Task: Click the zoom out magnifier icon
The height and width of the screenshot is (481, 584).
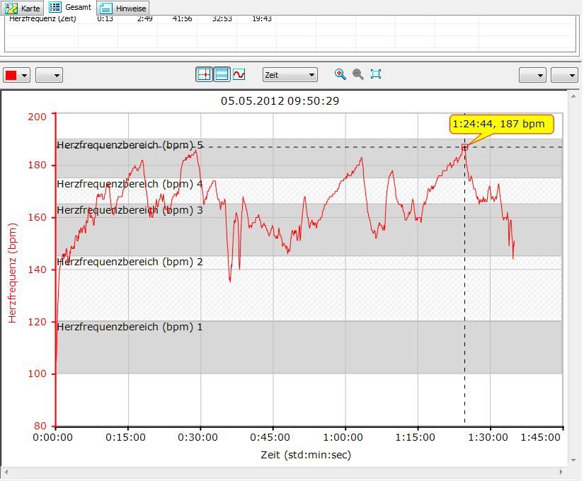Action: click(358, 74)
